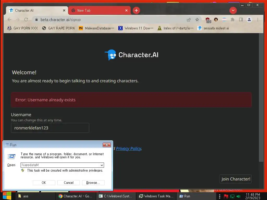Screen dimensions: 267x200
Task: Switch to C:\Windows\Syst... taskbar item
Action: tap(116, 196)
